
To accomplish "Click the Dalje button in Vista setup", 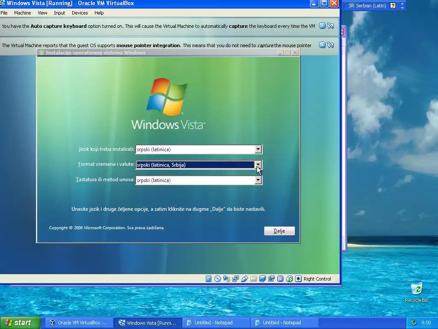I will pyautogui.click(x=279, y=231).
